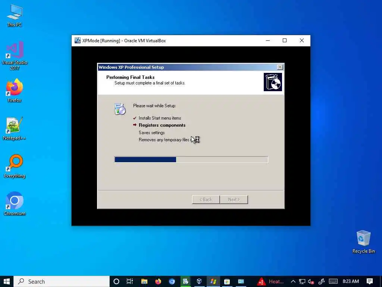Open the clock showing 8:23 AM
The image size is (382, 287).
351,281
